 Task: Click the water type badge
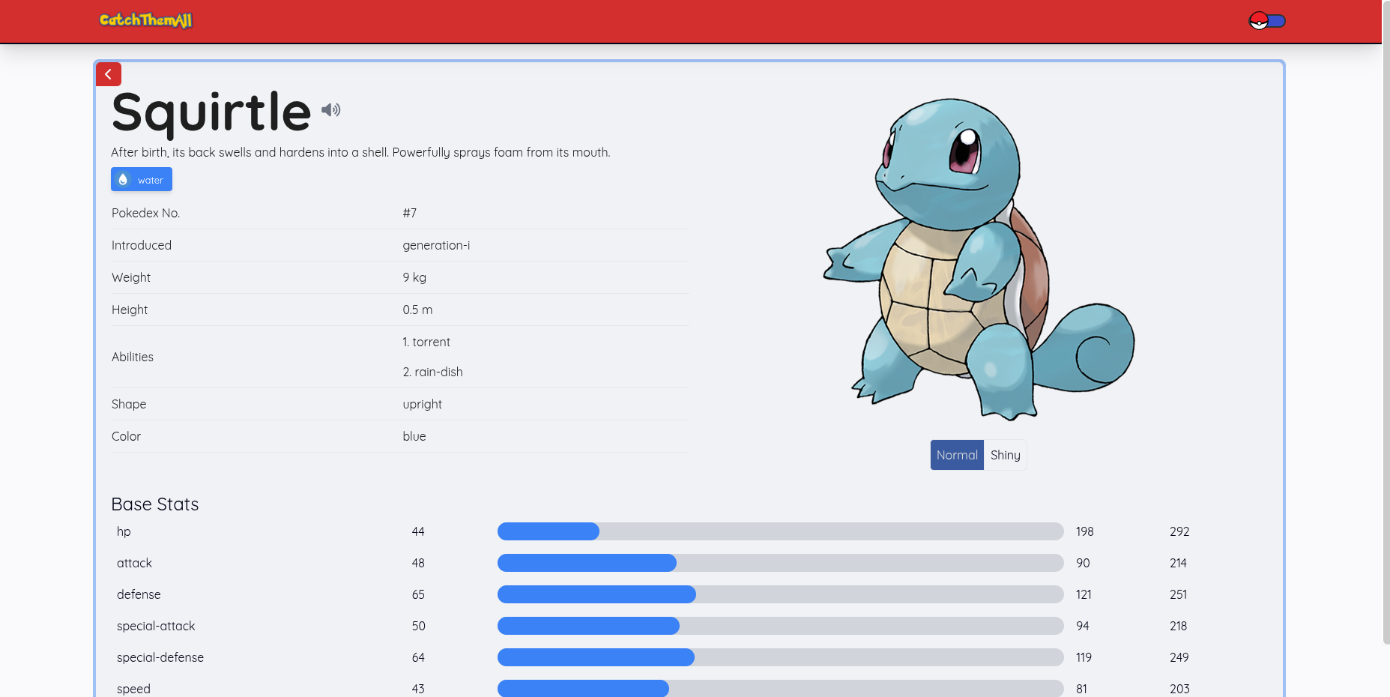142,179
